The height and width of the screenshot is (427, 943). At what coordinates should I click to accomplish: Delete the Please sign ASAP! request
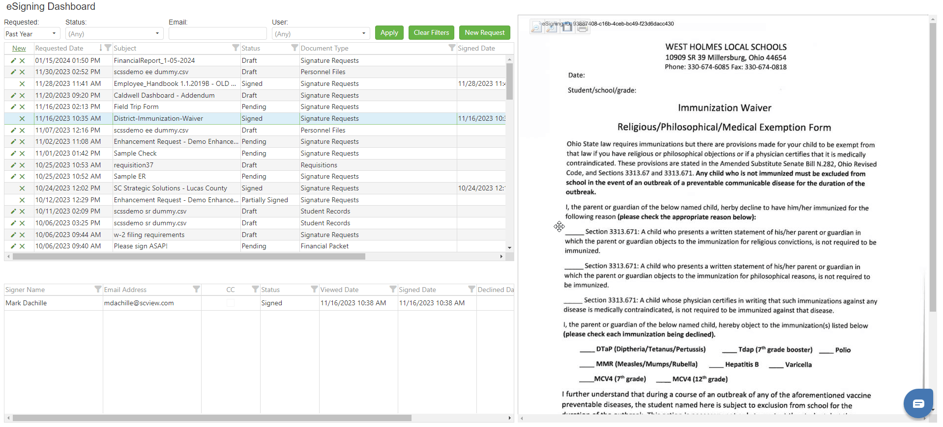point(22,246)
